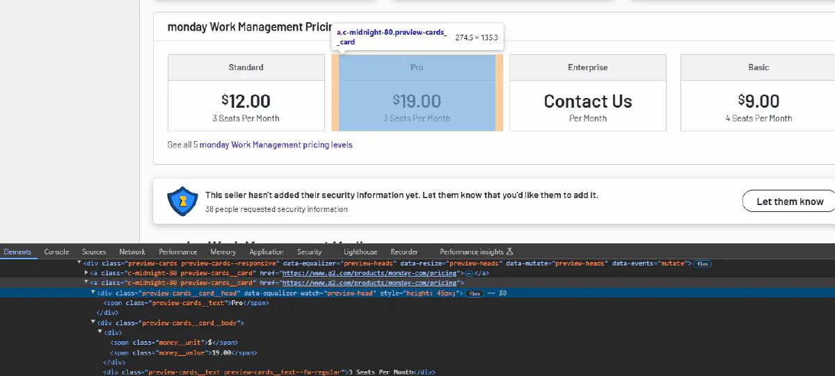Screen dimensions: 835x376
Task: Expand the collapsed first preview-cards__card anchor
Action: coord(86,273)
